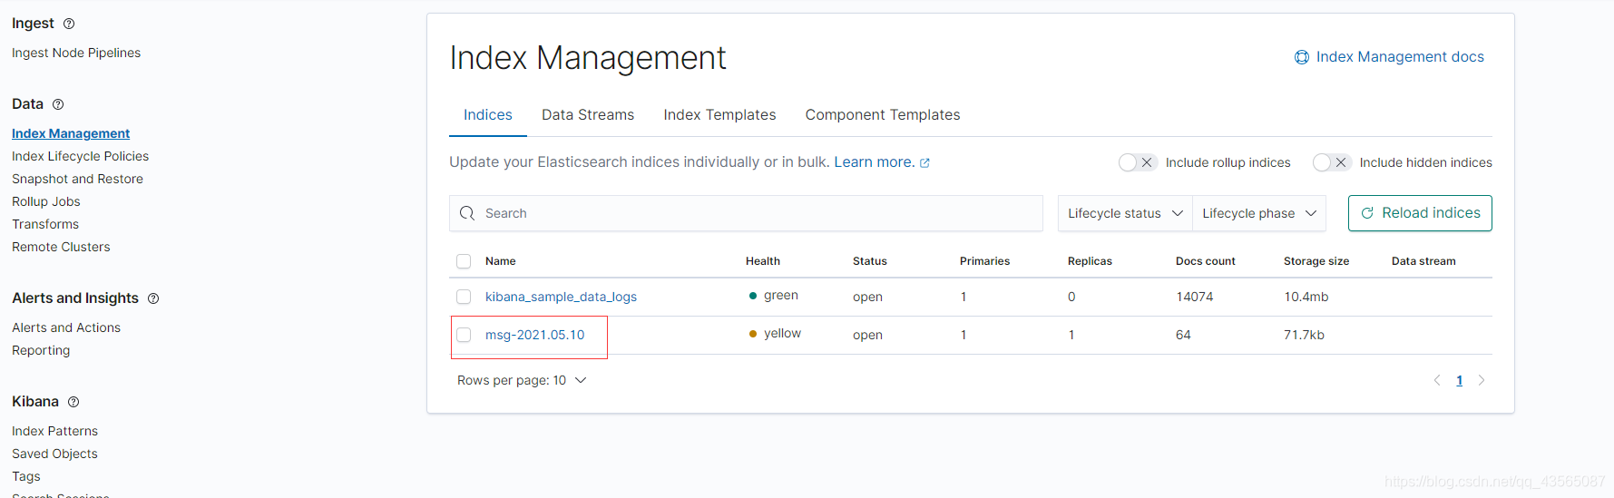The width and height of the screenshot is (1614, 498).
Task: Check the msg-2021.05.10 index checkbox
Action: pos(464,335)
